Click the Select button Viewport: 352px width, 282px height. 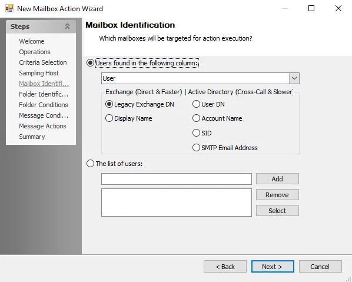click(277, 211)
